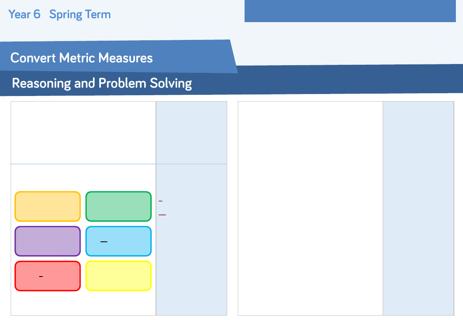Viewport: 463px width, 320px height.
Task: Click the 'Convert Metric Measures' title banner
Action: [82, 58]
